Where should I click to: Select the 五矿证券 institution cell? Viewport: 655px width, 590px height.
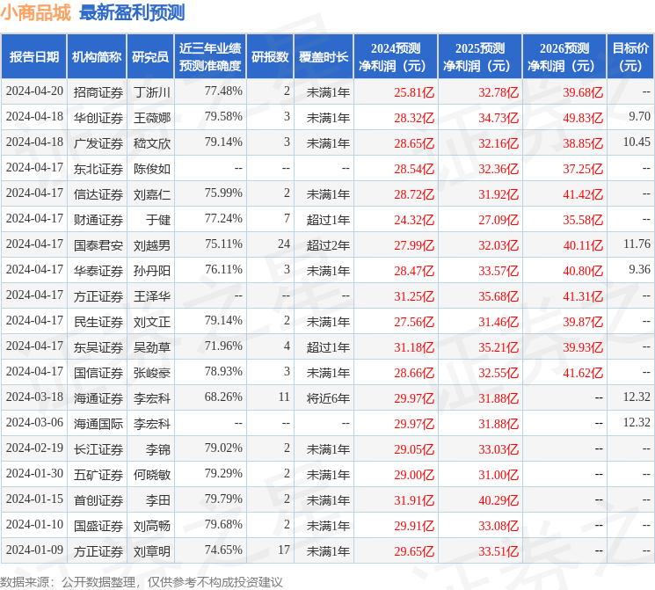pos(98,475)
